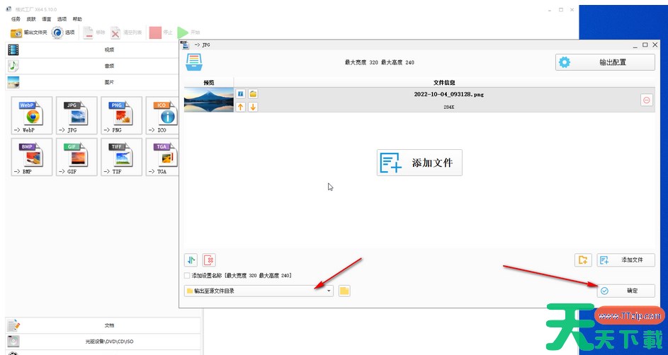Click the 输出配置 output settings button
This screenshot has height=355, width=668.
pos(605,62)
